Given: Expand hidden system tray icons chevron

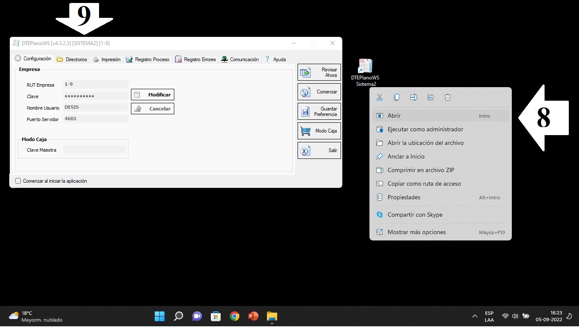Looking at the screenshot, I should [x=475, y=316].
